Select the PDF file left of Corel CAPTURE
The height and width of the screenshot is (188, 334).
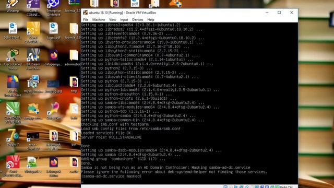click(13, 31)
